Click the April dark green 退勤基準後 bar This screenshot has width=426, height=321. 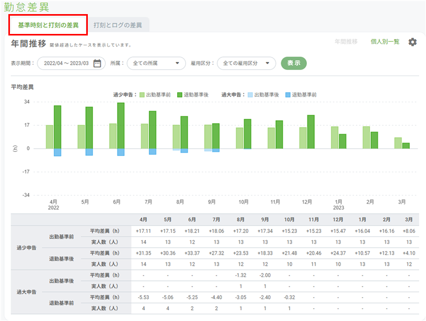coord(57,127)
